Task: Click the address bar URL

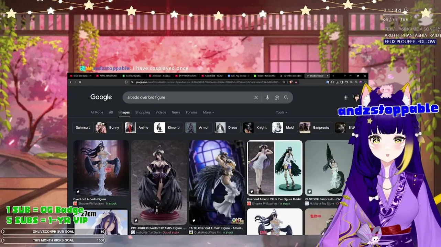Action: click(208, 82)
